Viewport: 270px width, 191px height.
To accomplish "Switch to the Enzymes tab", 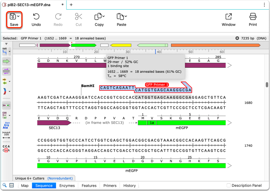I will [x=67, y=186].
